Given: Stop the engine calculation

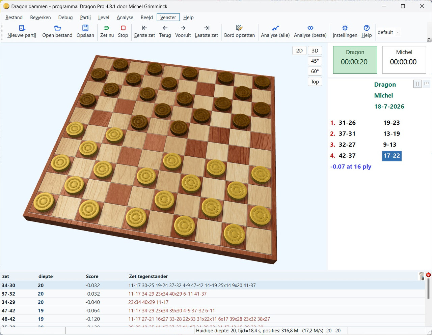Looking at the screenshot, I should pos(123,31).
